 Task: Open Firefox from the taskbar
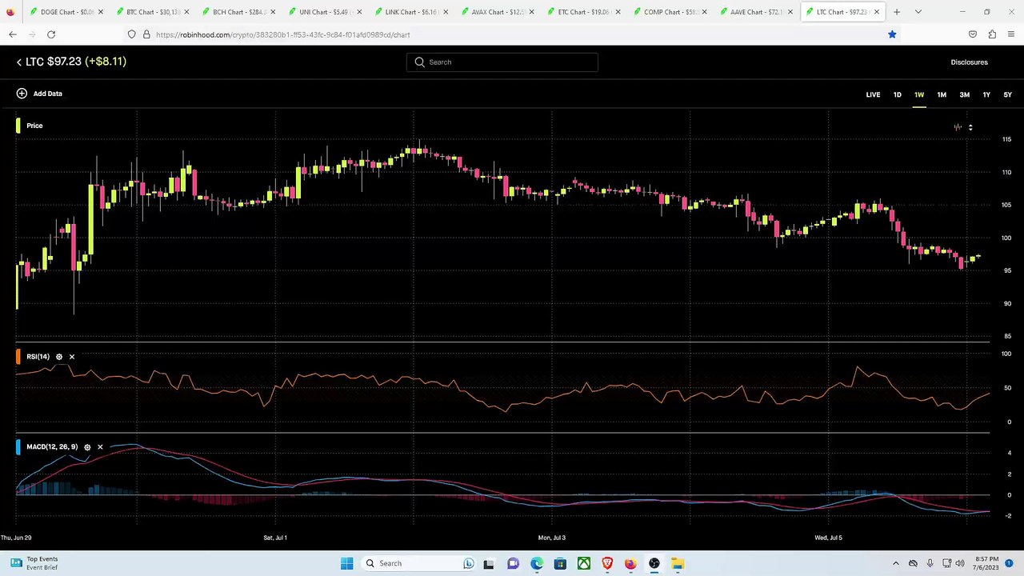[x=630, y=563]
